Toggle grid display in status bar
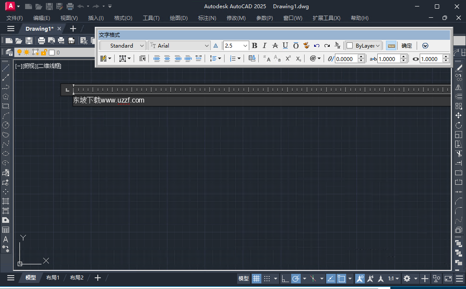This screenshot has width=466, height=289. click(257, 279)
